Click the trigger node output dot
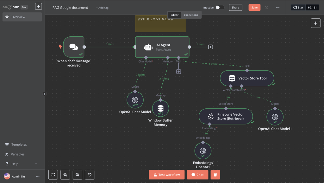 pos(84,47)
